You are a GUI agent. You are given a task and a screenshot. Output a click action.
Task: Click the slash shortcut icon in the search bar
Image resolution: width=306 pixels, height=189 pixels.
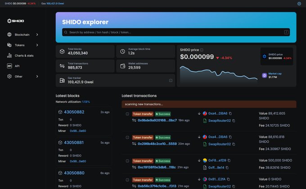(286, 32)
